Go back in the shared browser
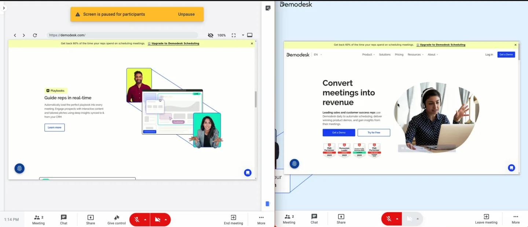Image resolution: width=528 pixels, height=227 pixels. [x=15, y=35]
